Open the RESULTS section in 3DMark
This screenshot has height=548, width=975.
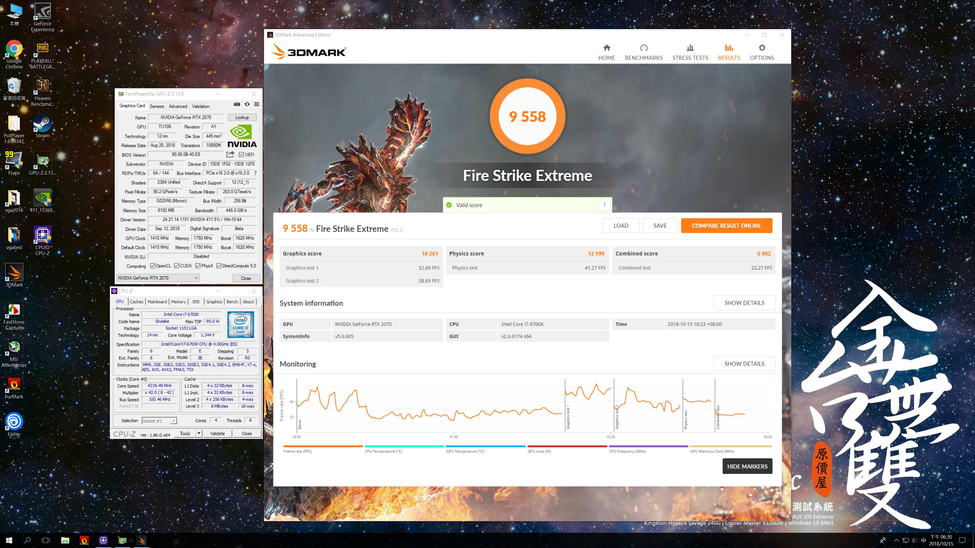point(729,53)
